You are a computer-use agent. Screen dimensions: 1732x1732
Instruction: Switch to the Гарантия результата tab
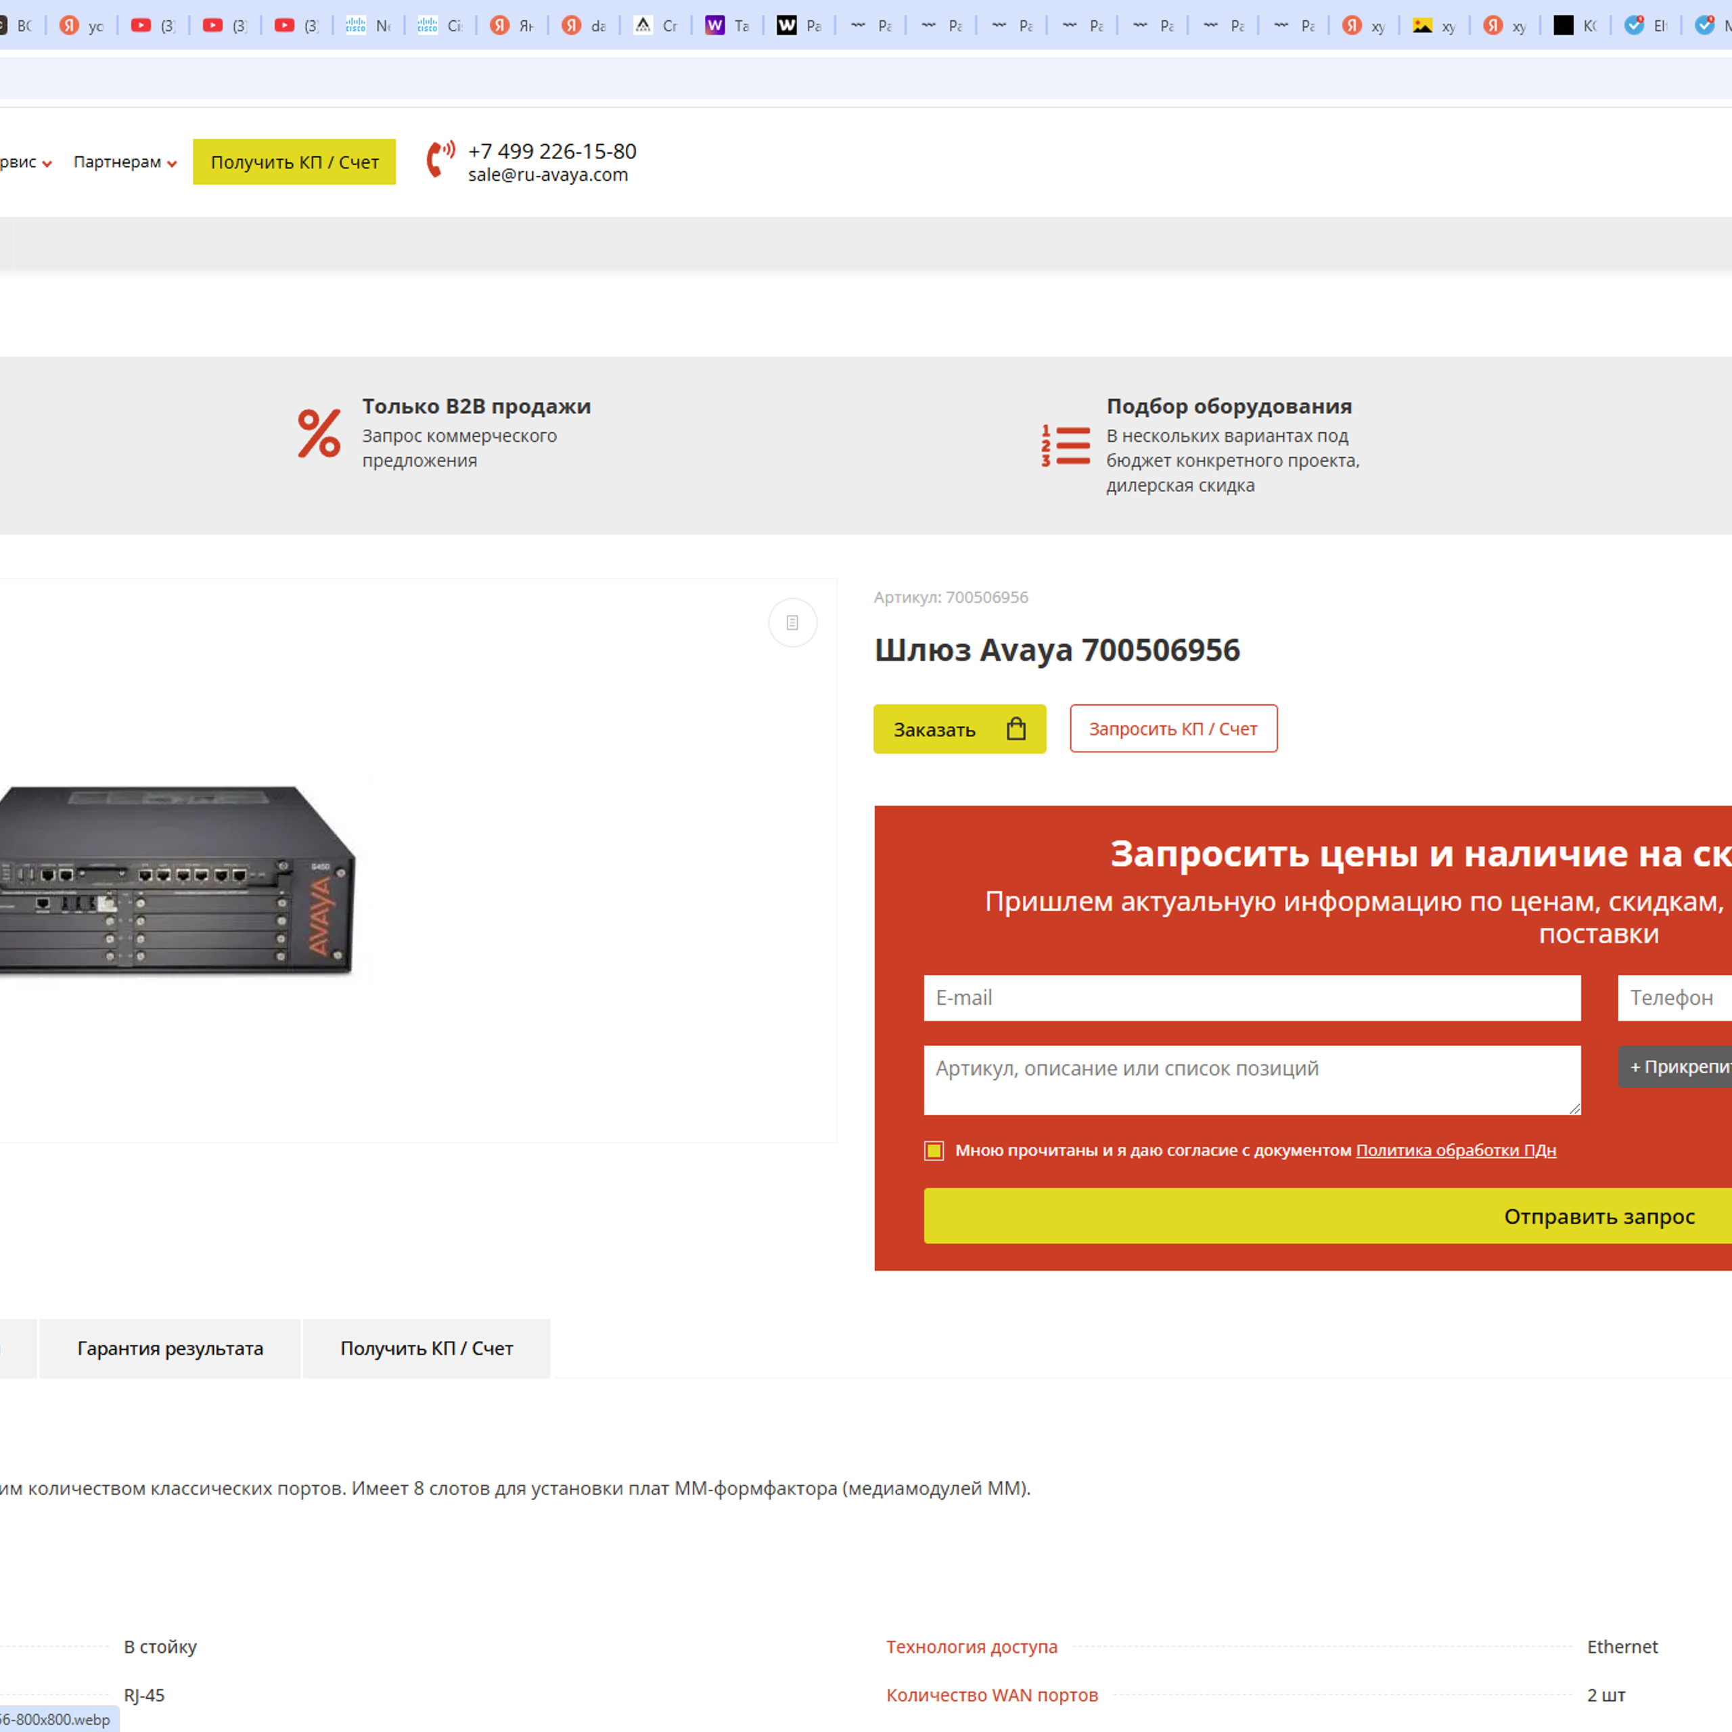click(x=169, y=1348)
